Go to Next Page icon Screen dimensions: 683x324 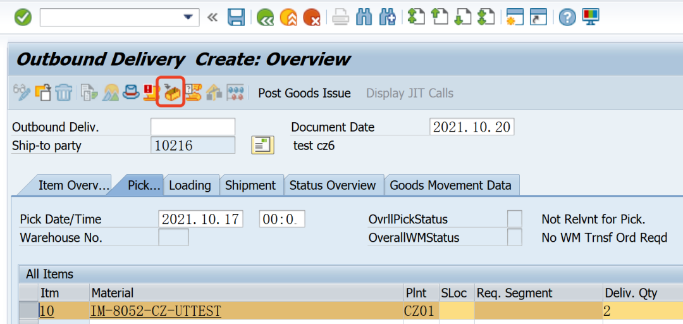click(463, 18)
